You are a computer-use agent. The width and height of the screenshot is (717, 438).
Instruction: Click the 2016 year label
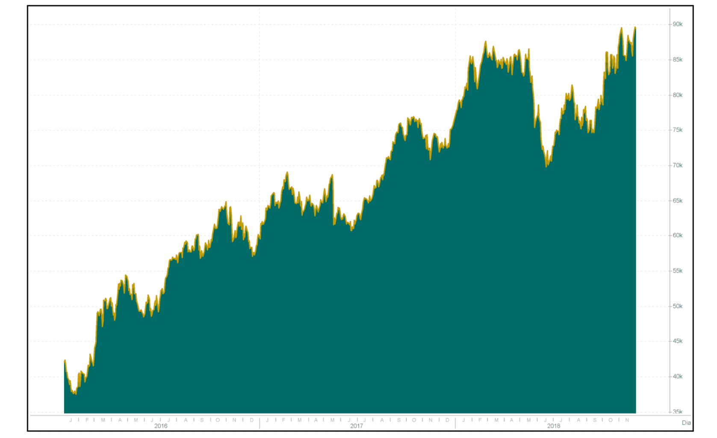pyautogui.click(x=161, y=426)
